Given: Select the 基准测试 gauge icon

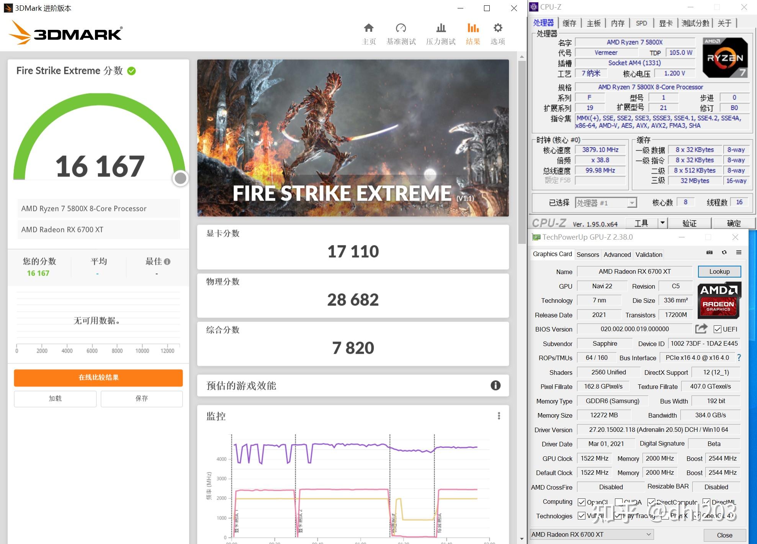Looking at the screenshot, I should tap(401, 28).
